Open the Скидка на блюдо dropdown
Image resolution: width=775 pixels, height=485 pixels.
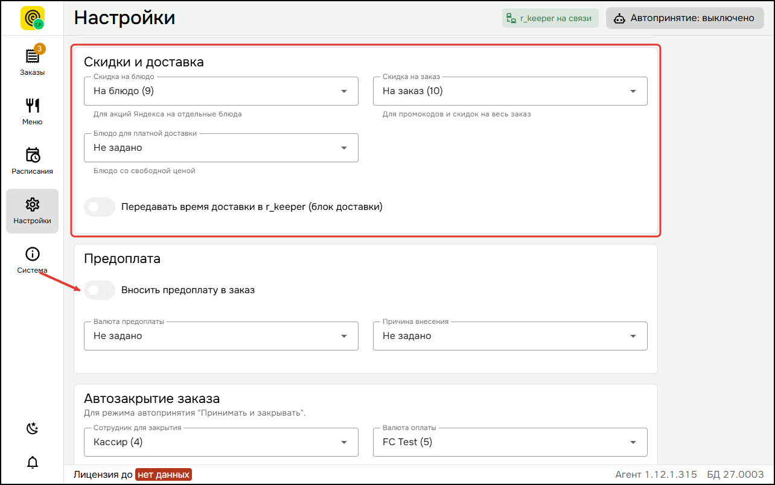point(221,91)
